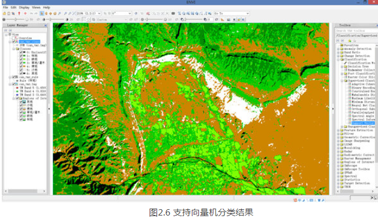Click the Toolbox favorites star icon
The height and width of the screenshot is (219, 378).
(x=350, y=41)
